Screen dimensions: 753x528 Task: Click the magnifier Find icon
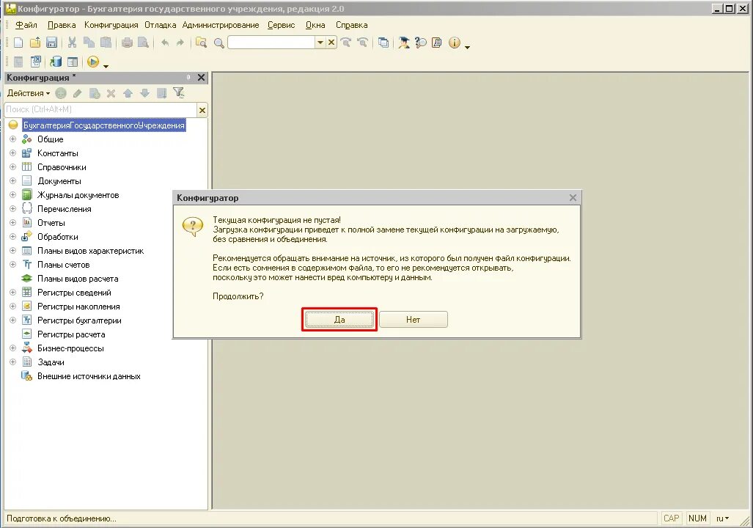pos(219,43)
